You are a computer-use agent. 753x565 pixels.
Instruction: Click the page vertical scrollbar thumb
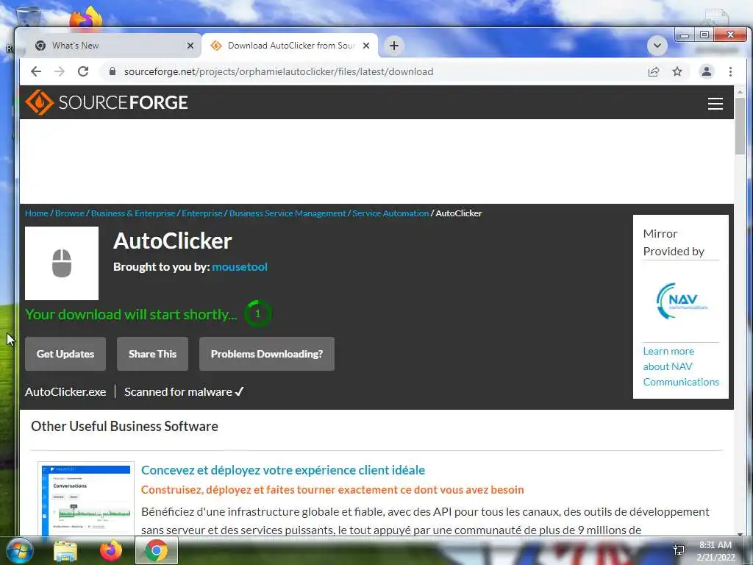coord(740,126)
